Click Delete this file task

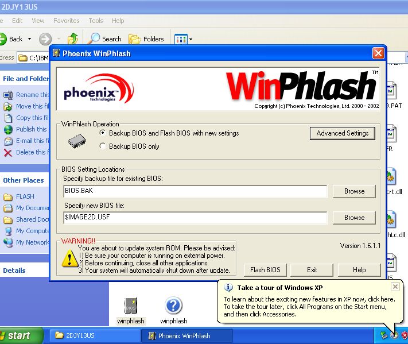coord(26,152)
